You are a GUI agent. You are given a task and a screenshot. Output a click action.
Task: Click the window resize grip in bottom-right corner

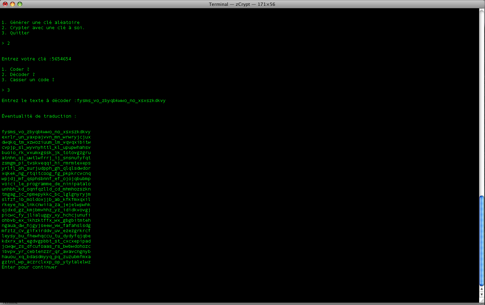click(482, 300)
